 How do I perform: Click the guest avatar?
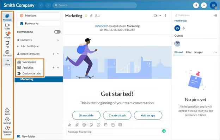click(177, 44)
